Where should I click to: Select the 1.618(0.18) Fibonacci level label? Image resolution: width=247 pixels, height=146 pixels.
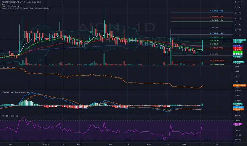click(x=216, y=11)
